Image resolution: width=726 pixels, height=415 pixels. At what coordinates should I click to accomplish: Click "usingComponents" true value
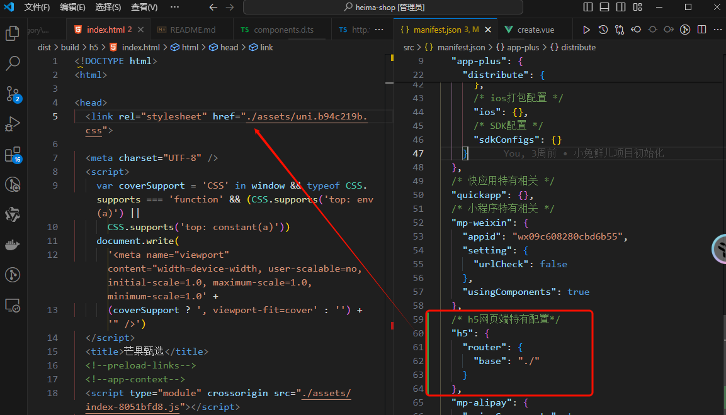coord(578,292)
